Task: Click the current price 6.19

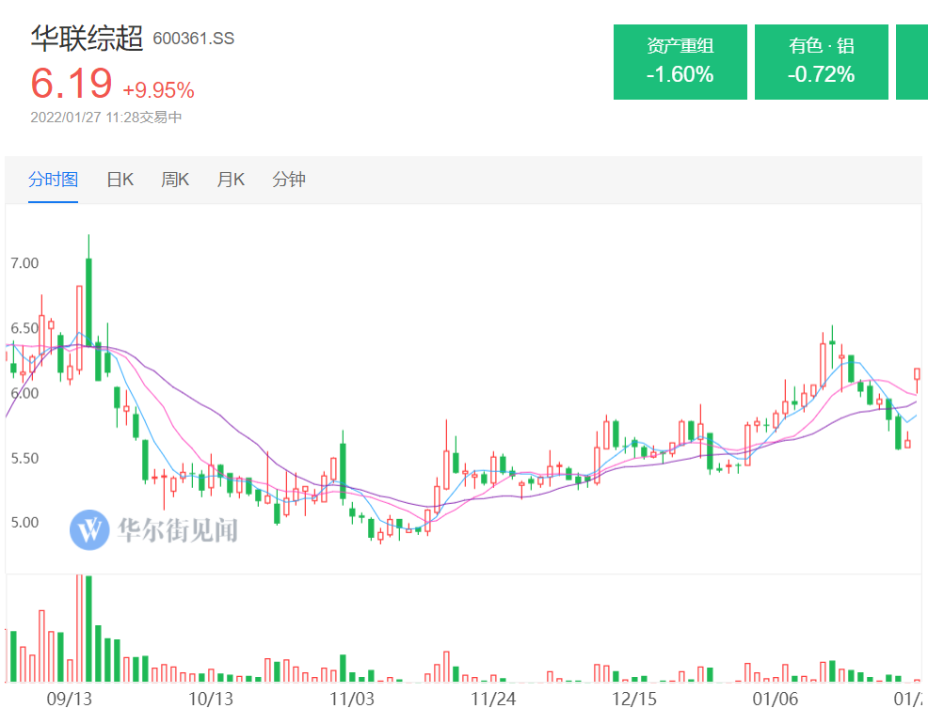Action: [72, 84]
